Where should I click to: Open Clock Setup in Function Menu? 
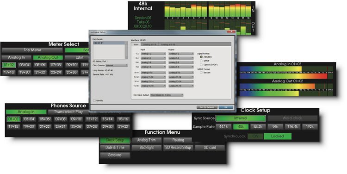click(x=115, y=140)
